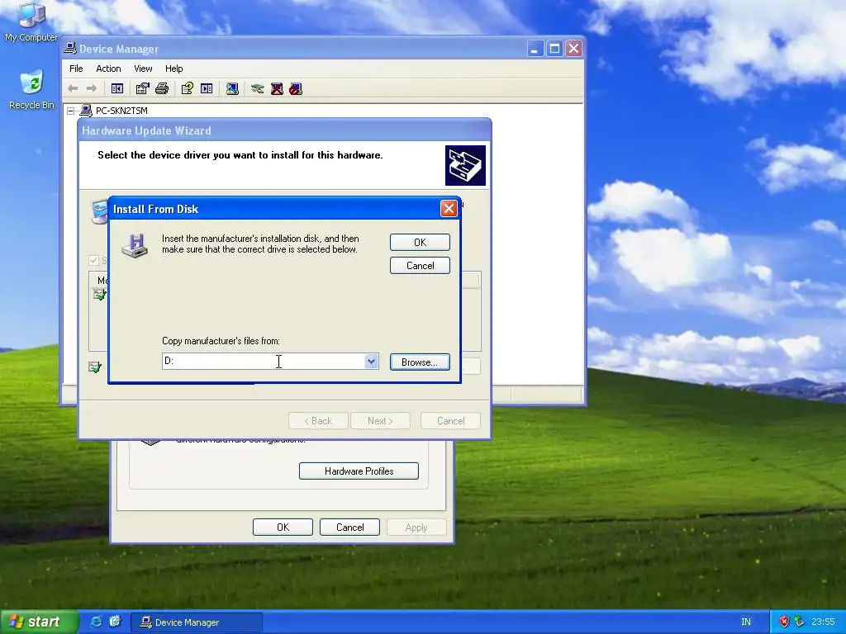
Task: Minimize the Device Manager window
Action: (x=535, y=49)
